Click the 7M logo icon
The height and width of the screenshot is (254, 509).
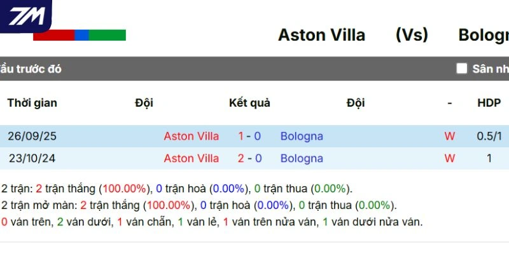[x=25, y=15]
